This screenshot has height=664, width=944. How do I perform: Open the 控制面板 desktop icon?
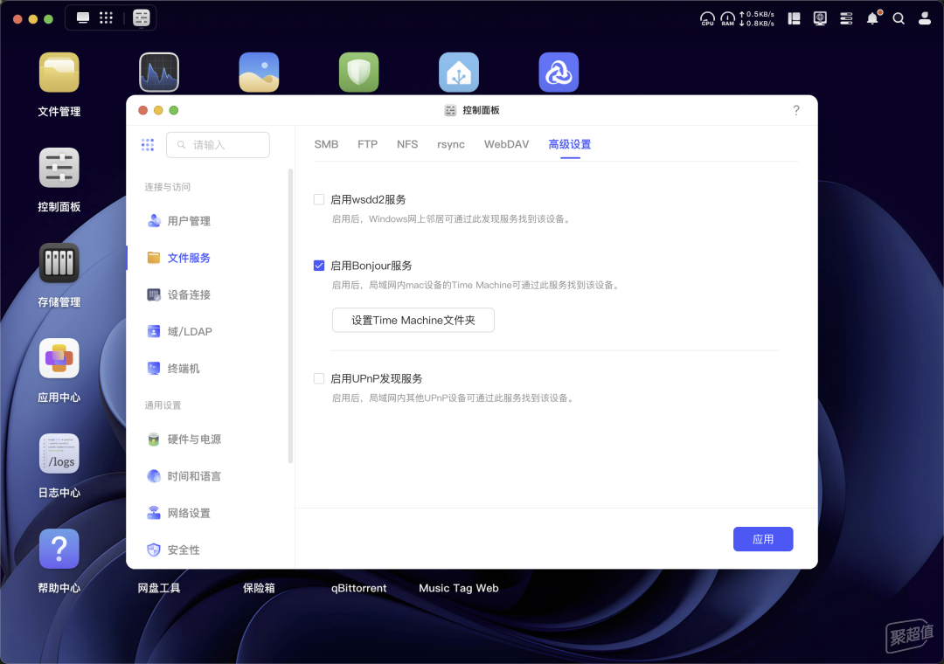59,168
